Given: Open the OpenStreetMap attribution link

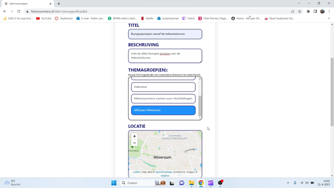Looking at the screenshot, I should pos(163,172).
